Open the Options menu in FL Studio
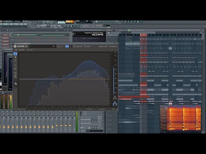The height and width of the screenshot is (154, 206). [x=16, y=24]
